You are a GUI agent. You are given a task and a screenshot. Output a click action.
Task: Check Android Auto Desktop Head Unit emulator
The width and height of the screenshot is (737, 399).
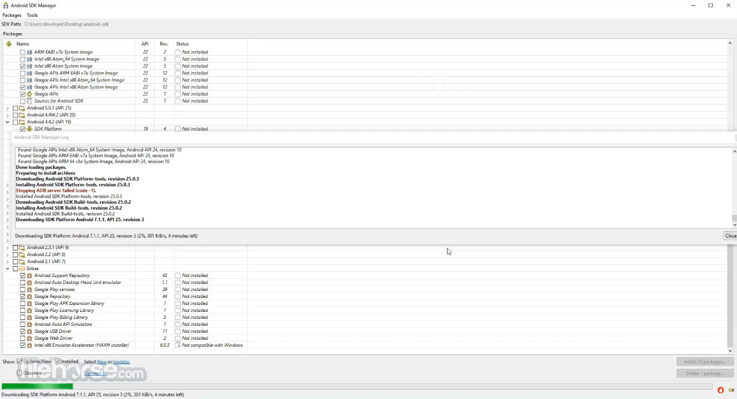[23, 282]
